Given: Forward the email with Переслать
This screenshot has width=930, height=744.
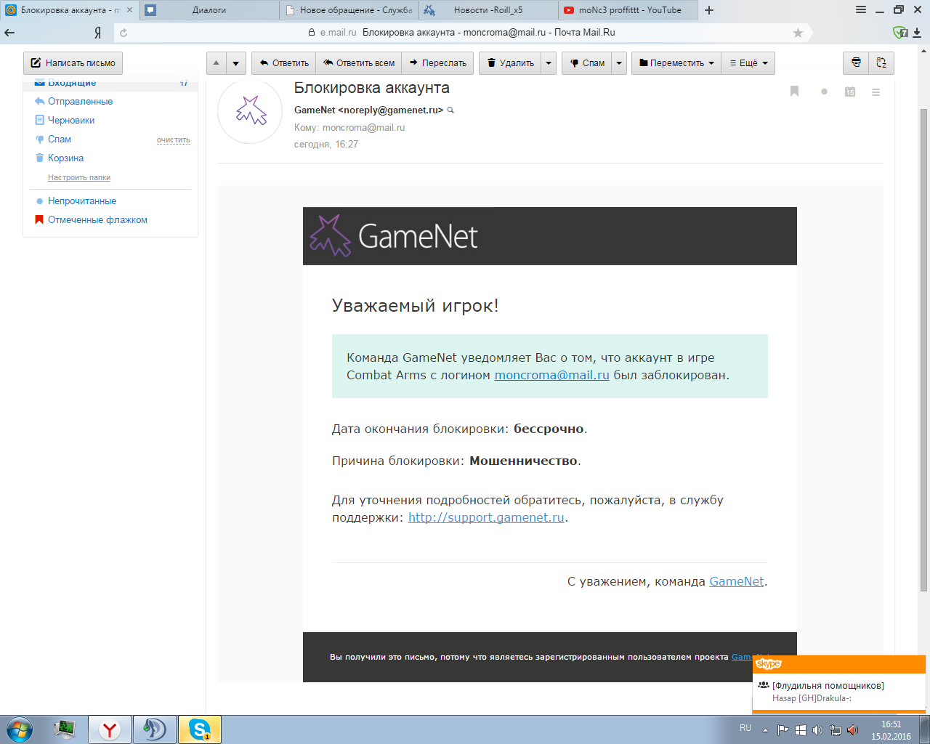Looking at the screenshot, I should click(438, 63).
